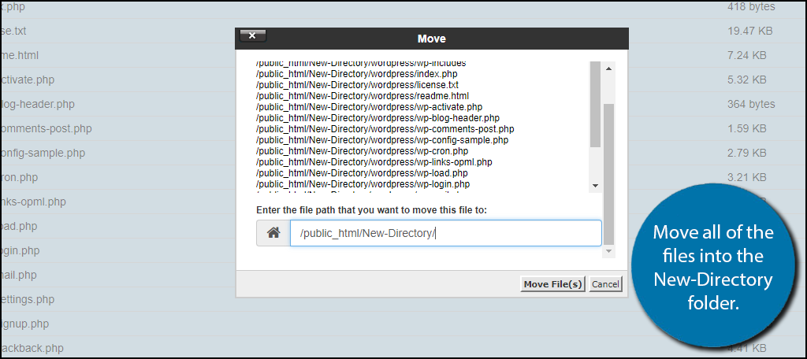
Task: Select the wordpress/wp-cron.php path line
Action: click(x=362, y=151)
